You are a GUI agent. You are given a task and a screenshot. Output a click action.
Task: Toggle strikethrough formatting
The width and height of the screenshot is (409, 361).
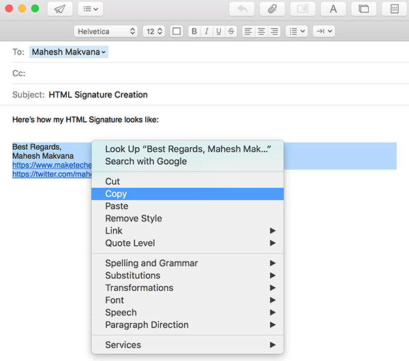[231, 31]
